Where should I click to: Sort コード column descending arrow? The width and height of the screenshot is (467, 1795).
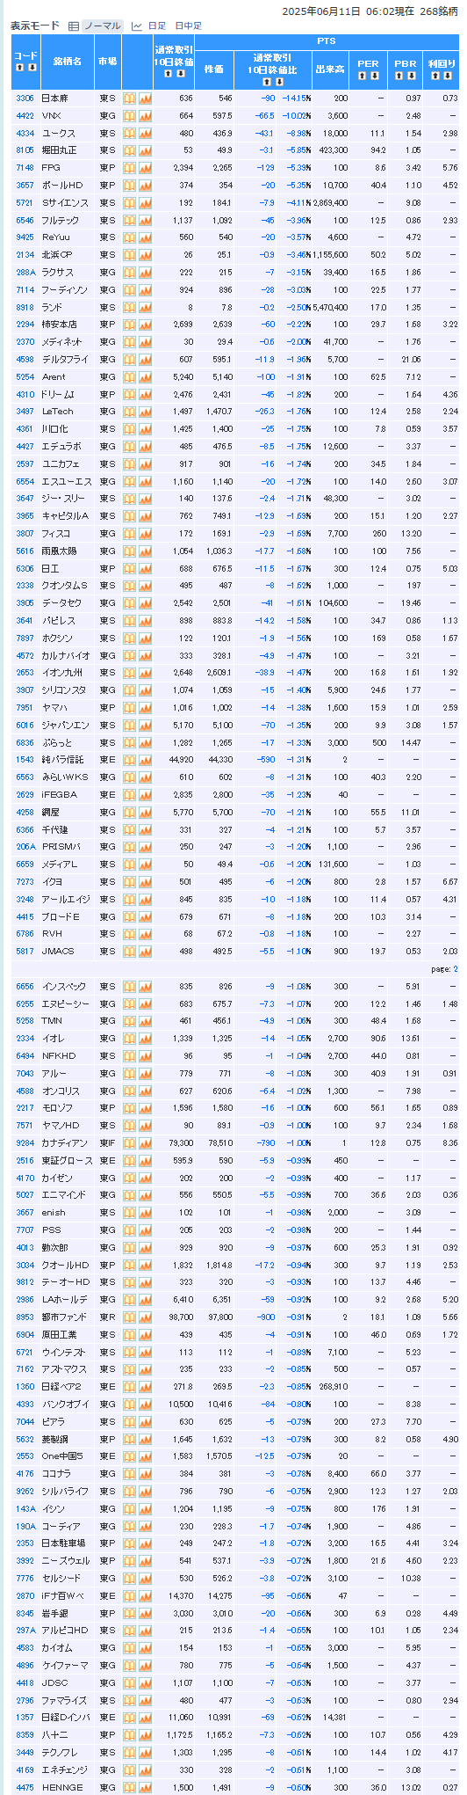32,67
